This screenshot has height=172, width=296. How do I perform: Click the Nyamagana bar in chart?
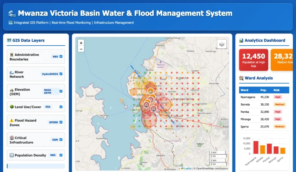pyautogui.click(x=256, y=147)
